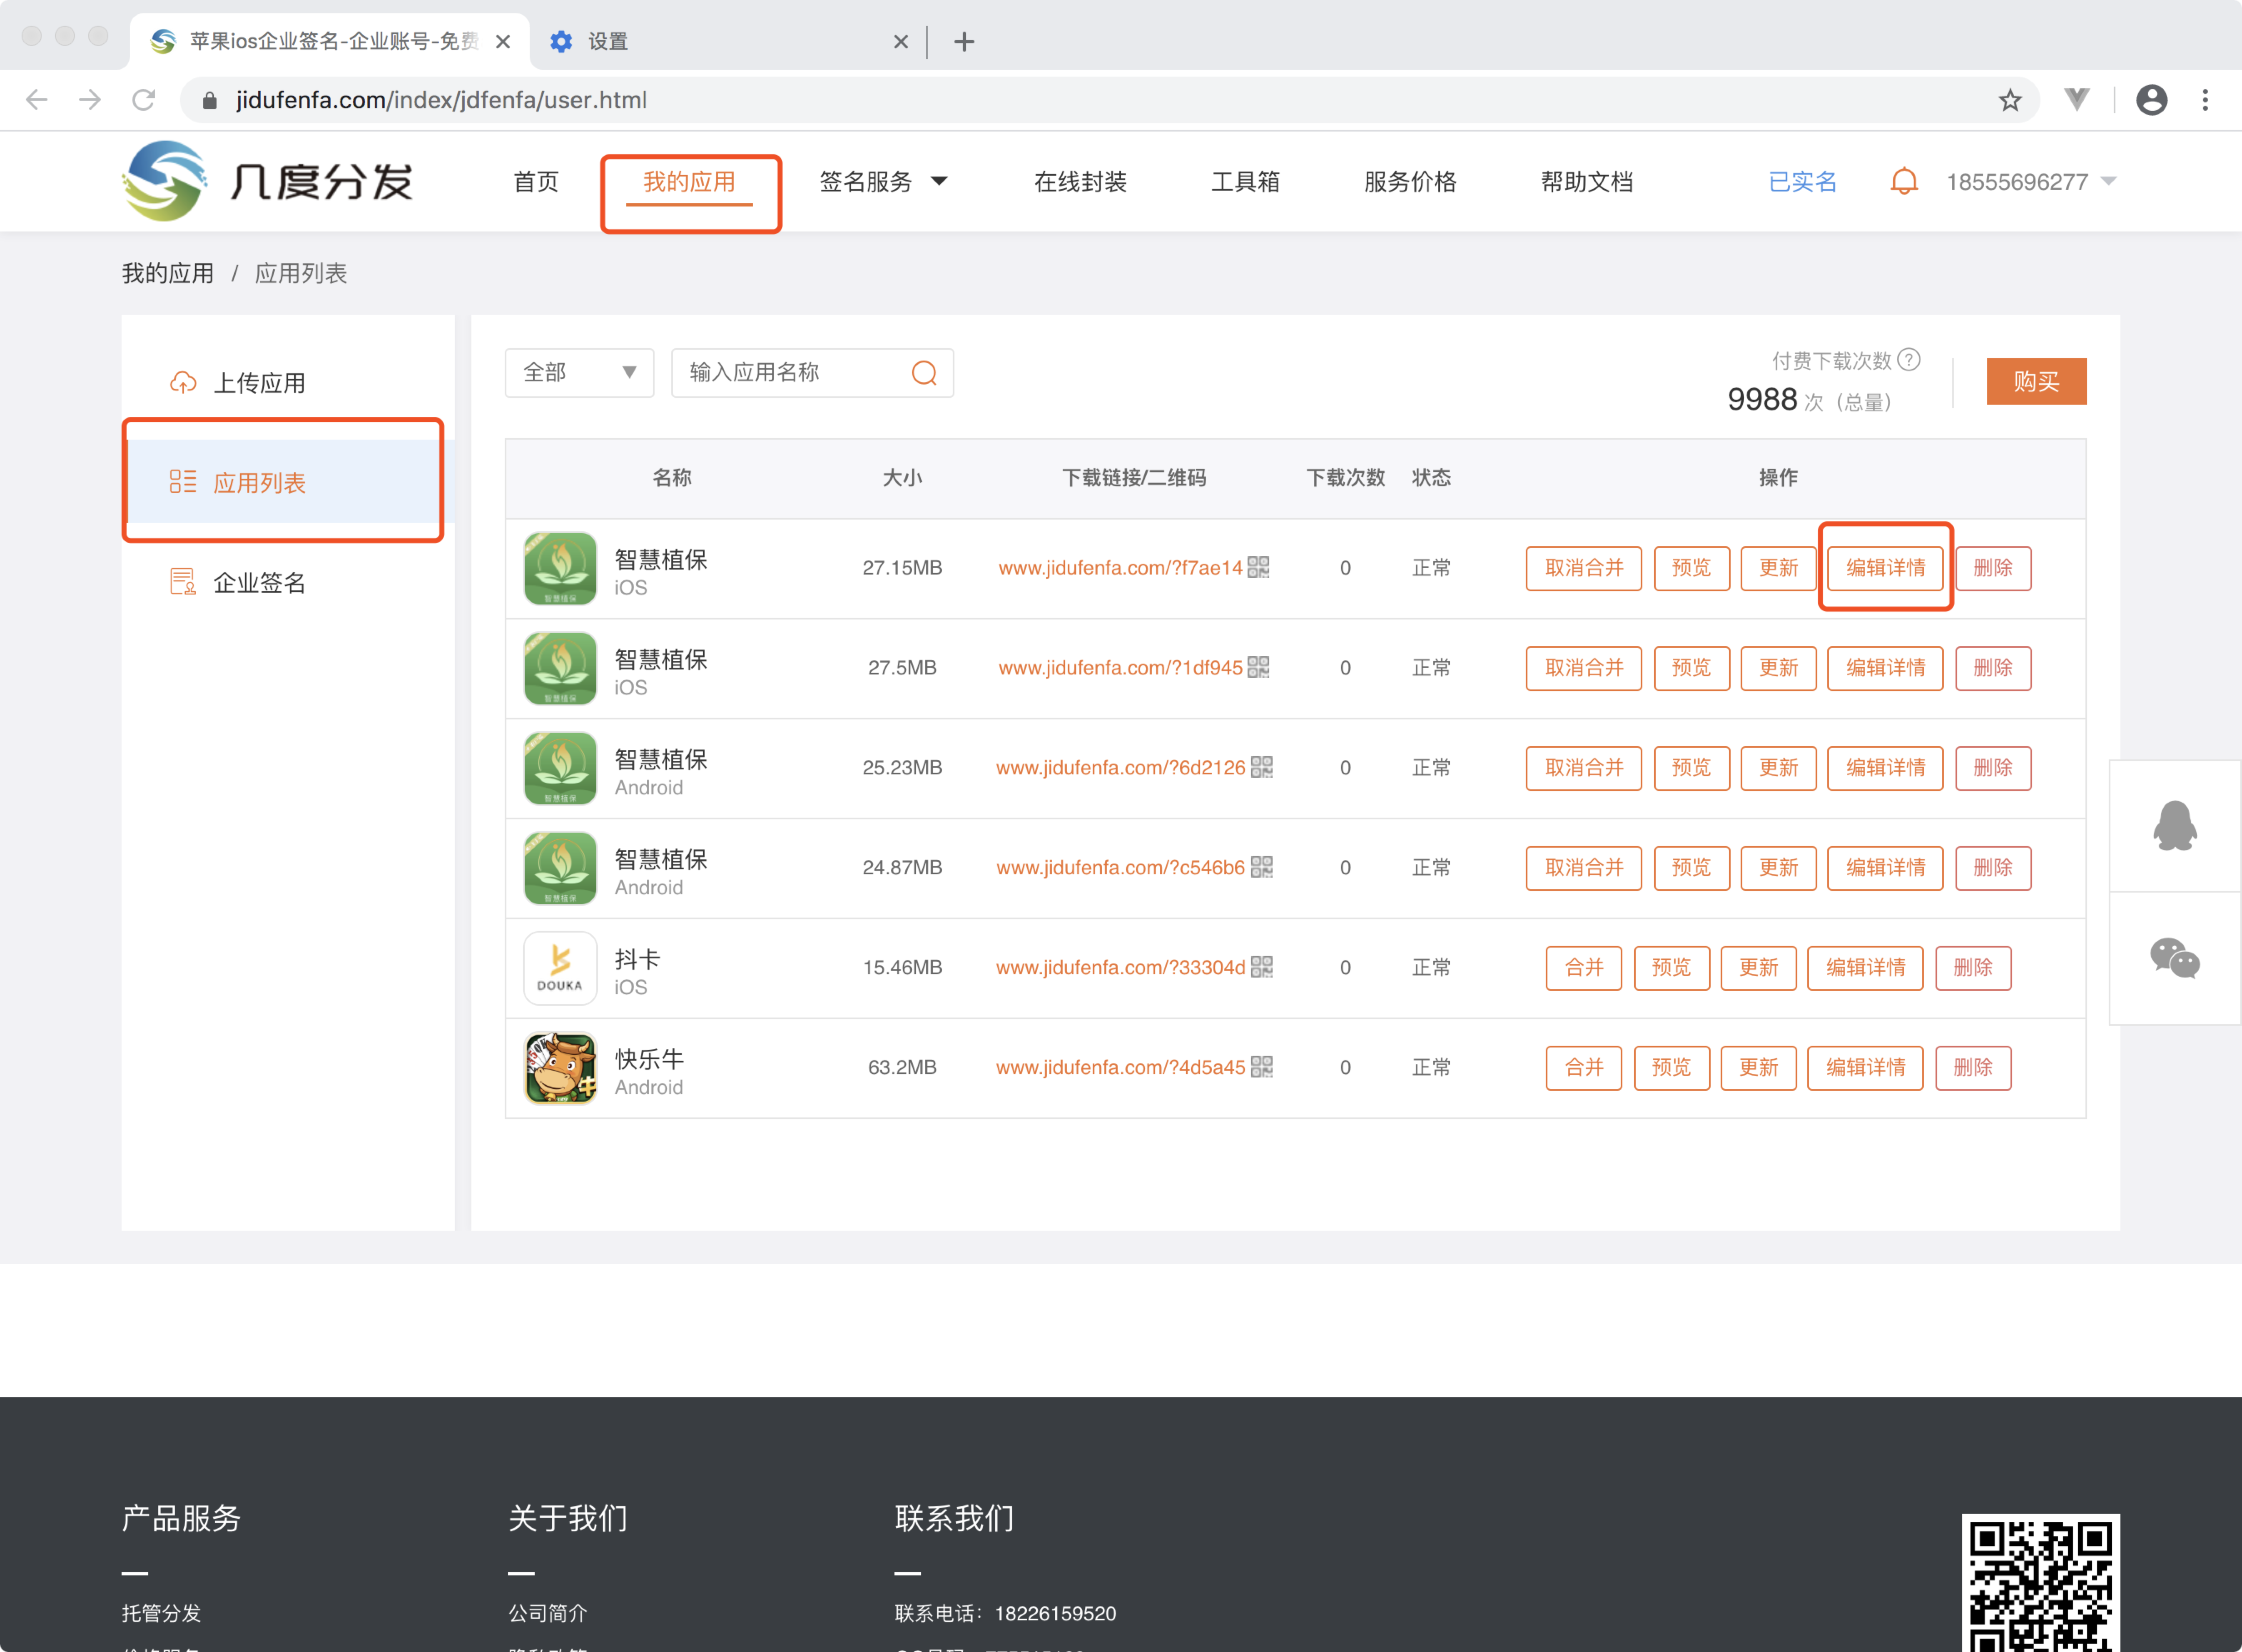This screenshot has height=1652, width=2242.
Task: Open help icon beside 付费下载次数
Action: pos(1908,360)
